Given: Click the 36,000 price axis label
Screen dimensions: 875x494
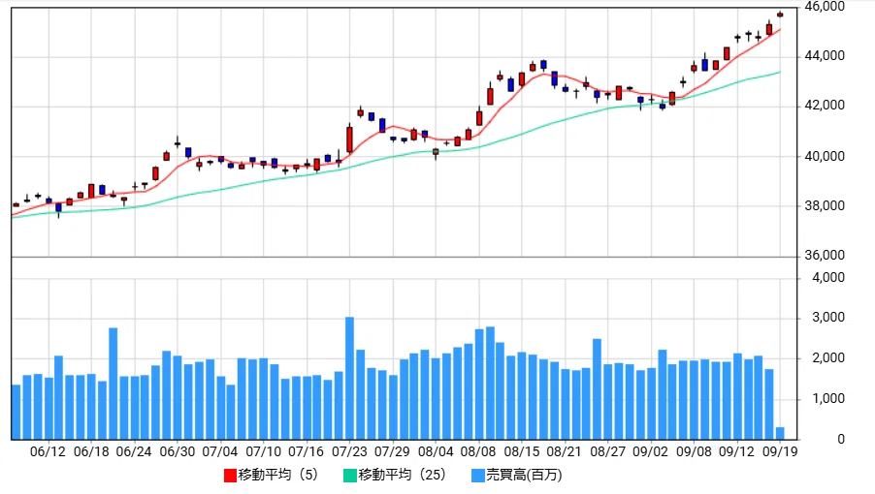Looking at the screenshot, I should 825,256.
